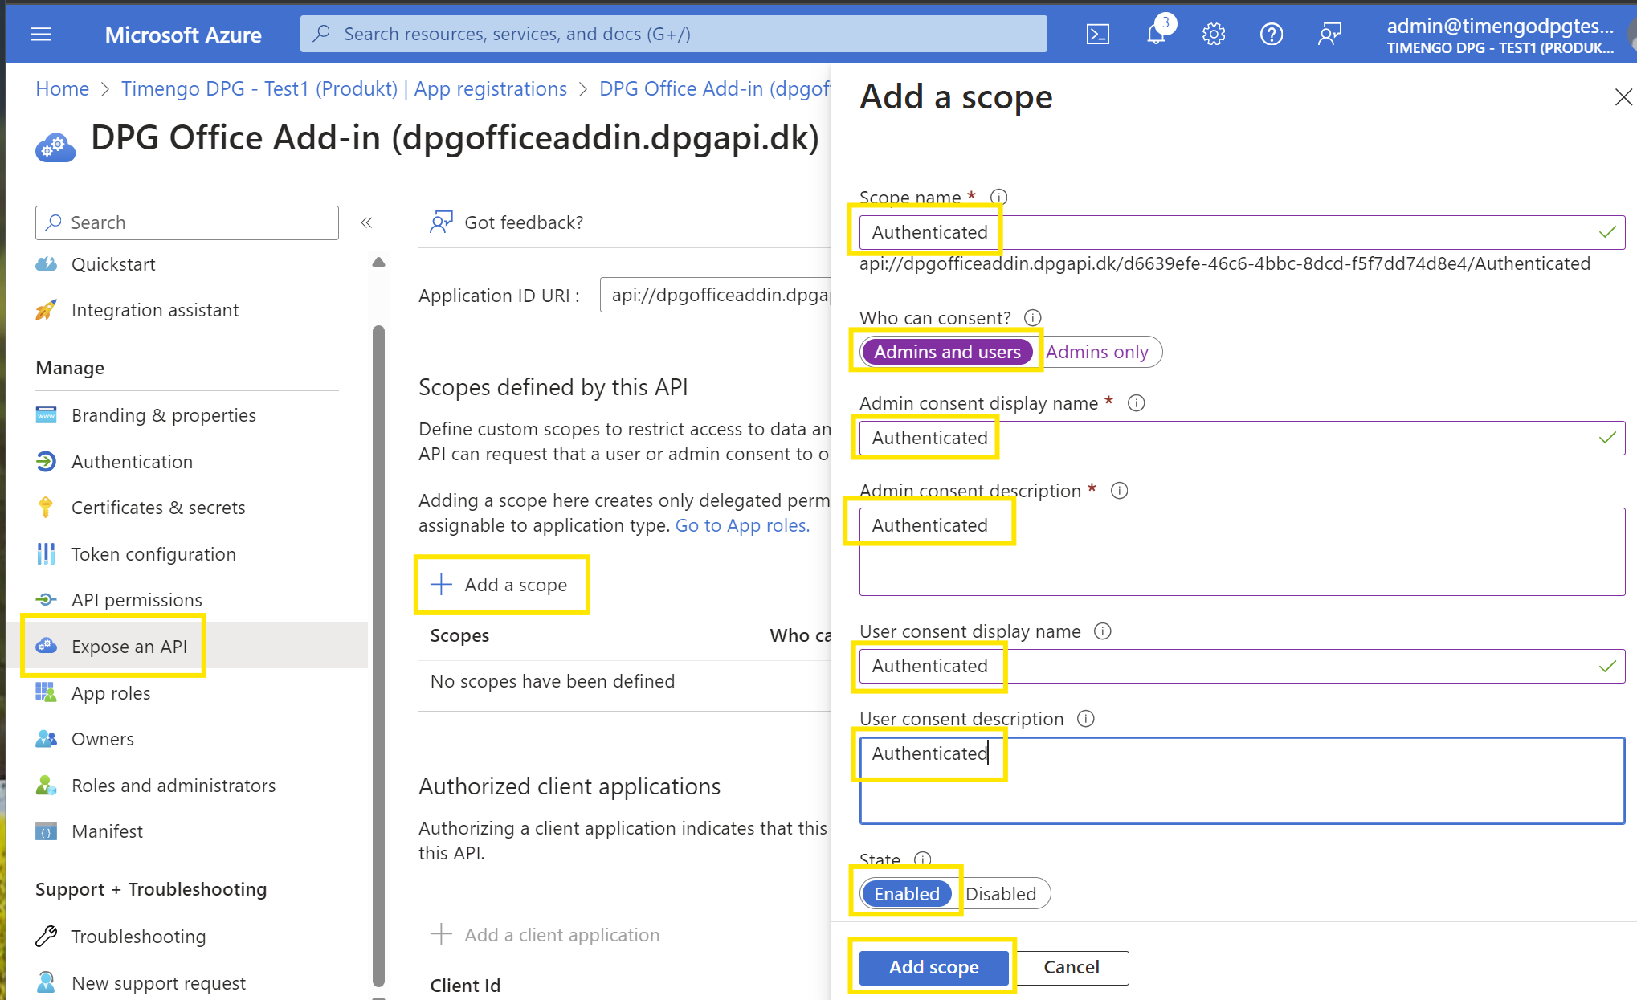This screenshot has width=1637, height=1000.
Task: Open the hamburger portal menu
Action: 41,35
